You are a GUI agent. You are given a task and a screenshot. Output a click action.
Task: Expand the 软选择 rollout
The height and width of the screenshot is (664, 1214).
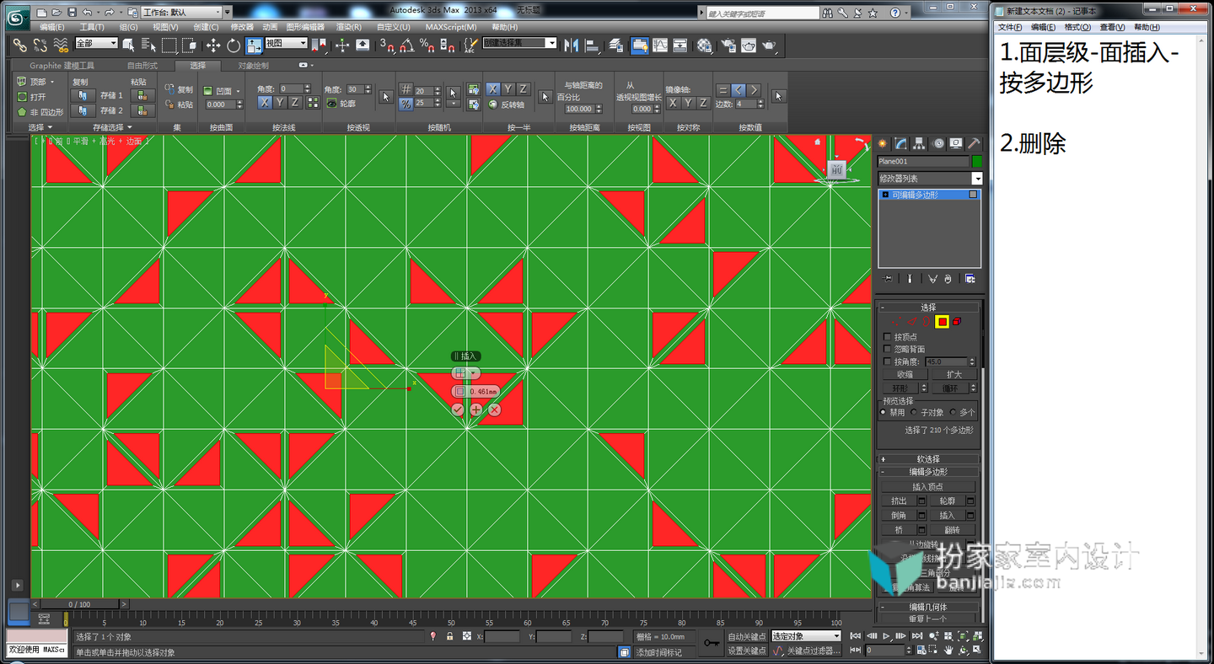(x=928, y=459)
